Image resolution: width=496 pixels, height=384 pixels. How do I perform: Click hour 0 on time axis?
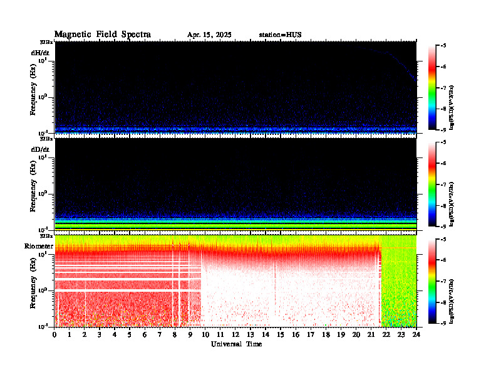(54, 334)
